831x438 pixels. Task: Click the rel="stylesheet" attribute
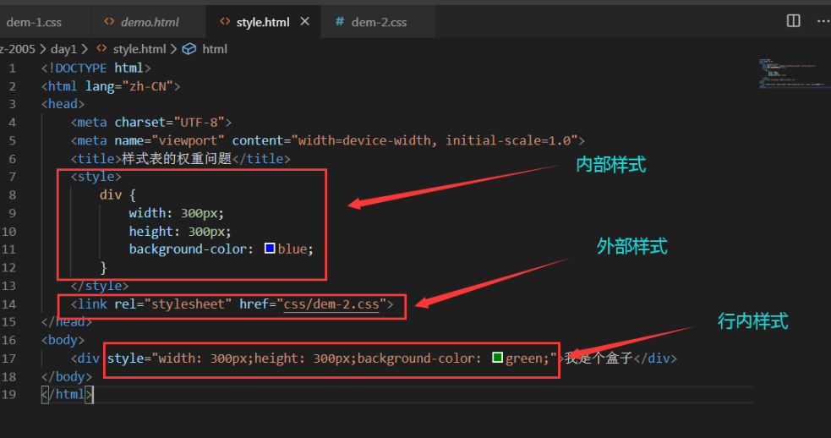tap(173, 304)
